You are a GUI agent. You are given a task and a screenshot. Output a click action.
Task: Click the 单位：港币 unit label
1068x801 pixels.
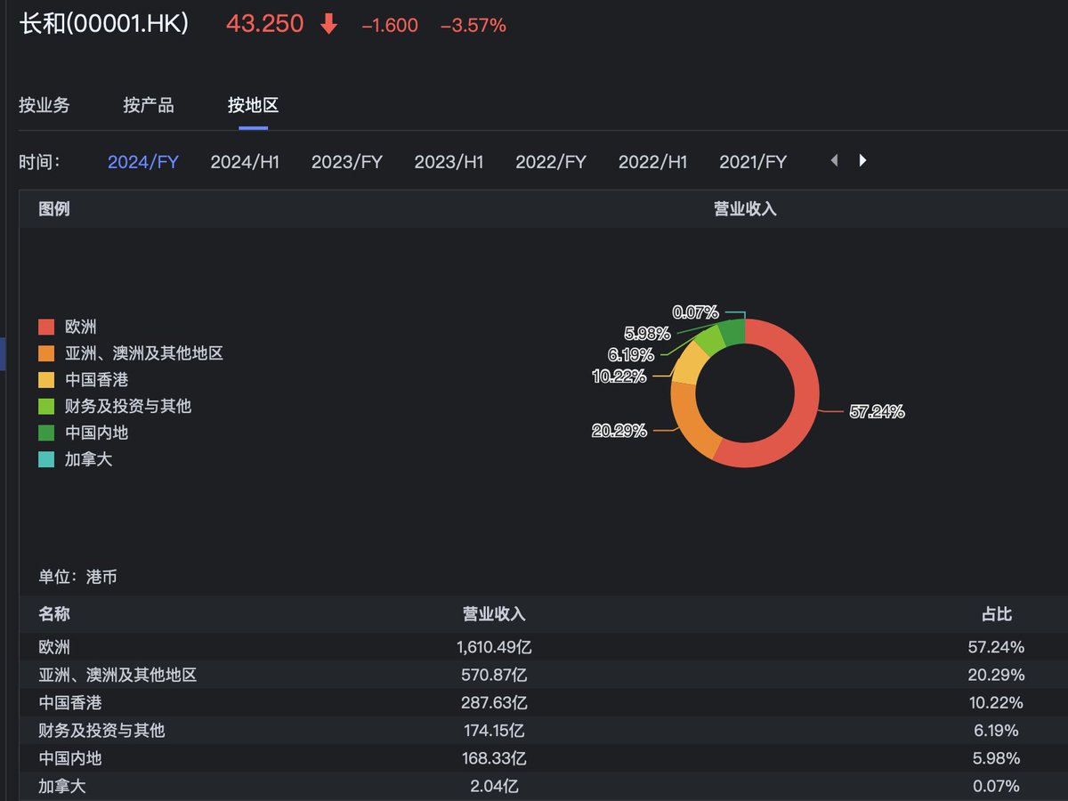pyautogui.click(x=78, y=577)
